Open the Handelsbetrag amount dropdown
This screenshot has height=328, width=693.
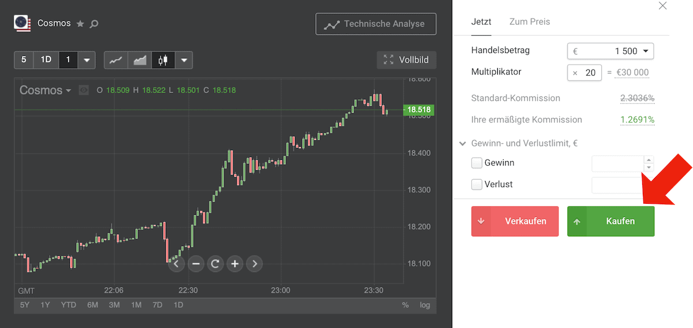click(x=646, y=51)
